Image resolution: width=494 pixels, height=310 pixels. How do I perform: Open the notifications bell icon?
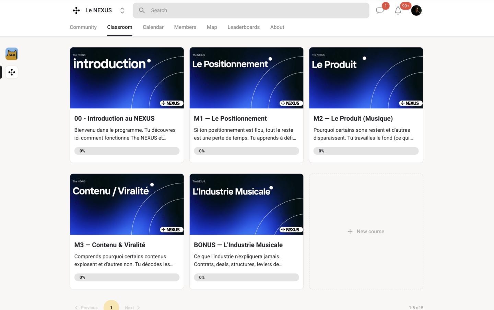[398, 11]
